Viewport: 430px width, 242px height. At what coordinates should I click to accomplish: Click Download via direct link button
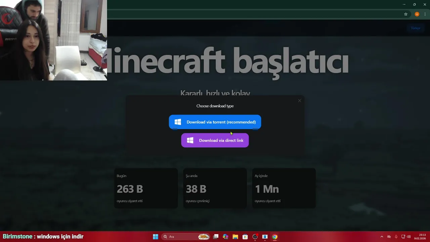tap(215, 140)
